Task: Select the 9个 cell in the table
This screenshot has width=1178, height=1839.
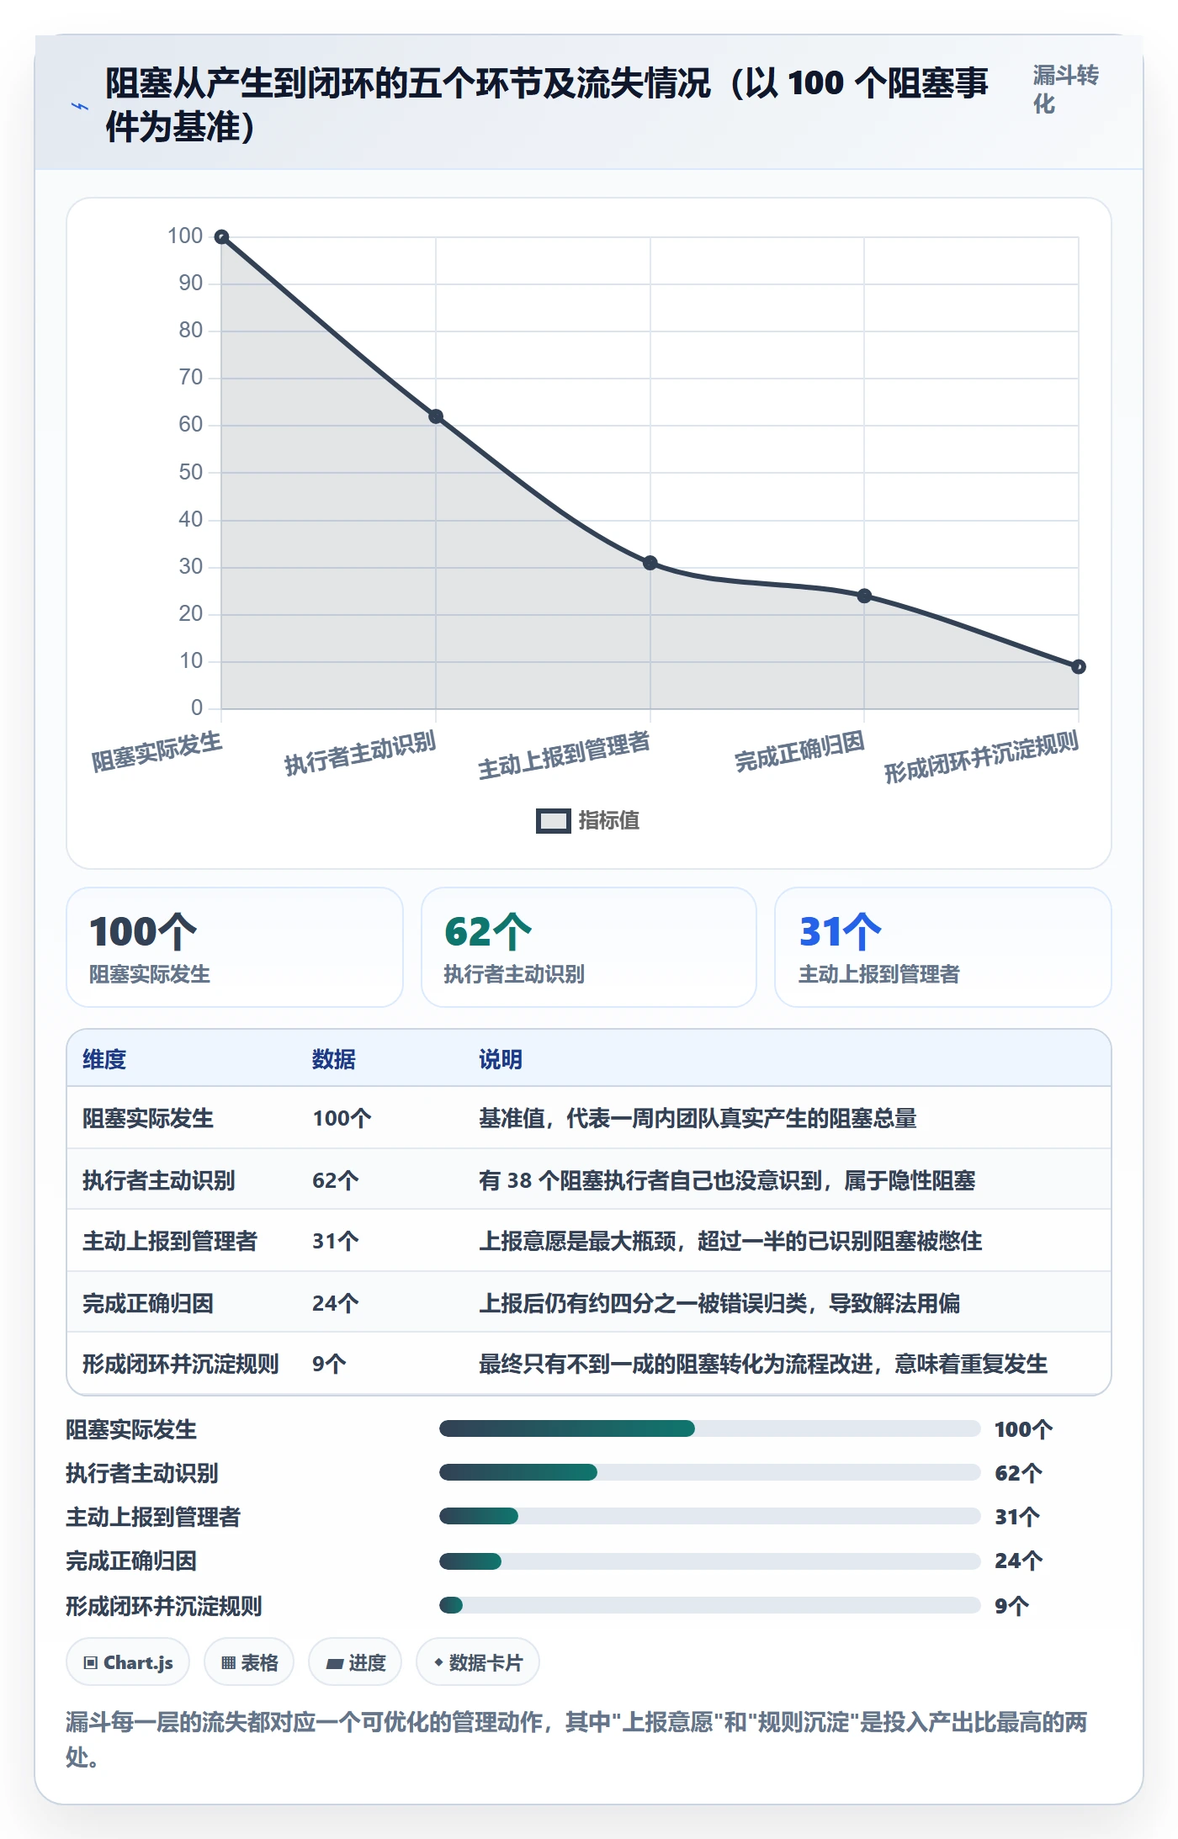Action: [x=329, y=1364]
